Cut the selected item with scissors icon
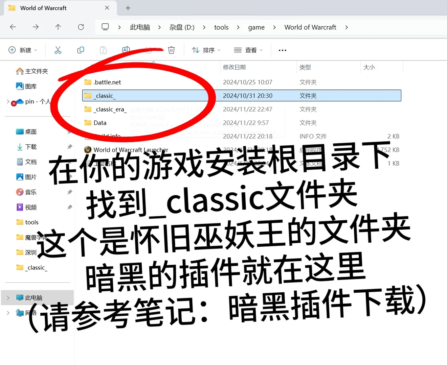 [58, 50]
